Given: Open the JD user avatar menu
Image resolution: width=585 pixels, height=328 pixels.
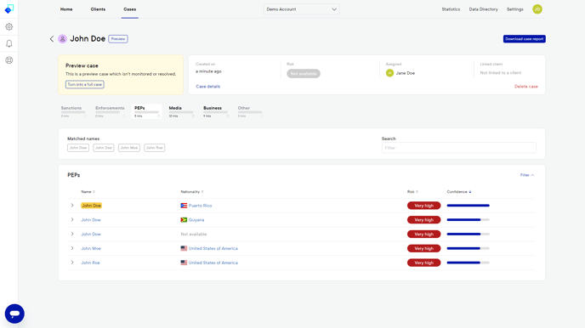Looking at the screenshot, I should pyautogui.click(x=537, y=9).
